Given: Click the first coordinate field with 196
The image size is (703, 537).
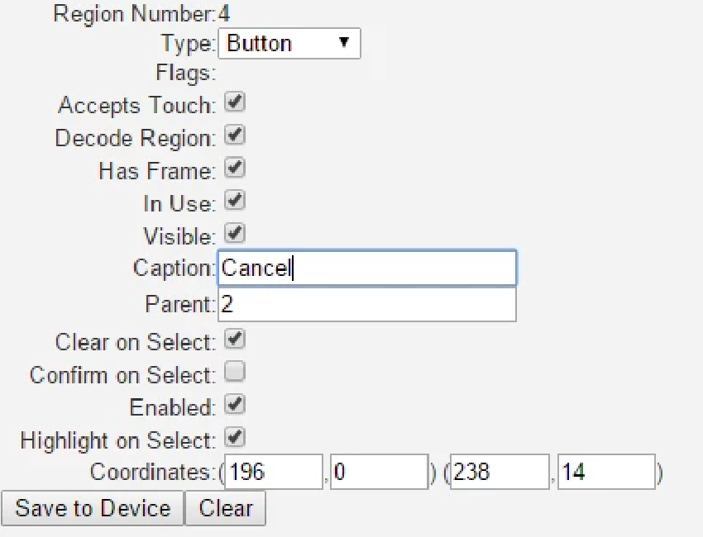Looking at the screenshot, I should (272, 472).
